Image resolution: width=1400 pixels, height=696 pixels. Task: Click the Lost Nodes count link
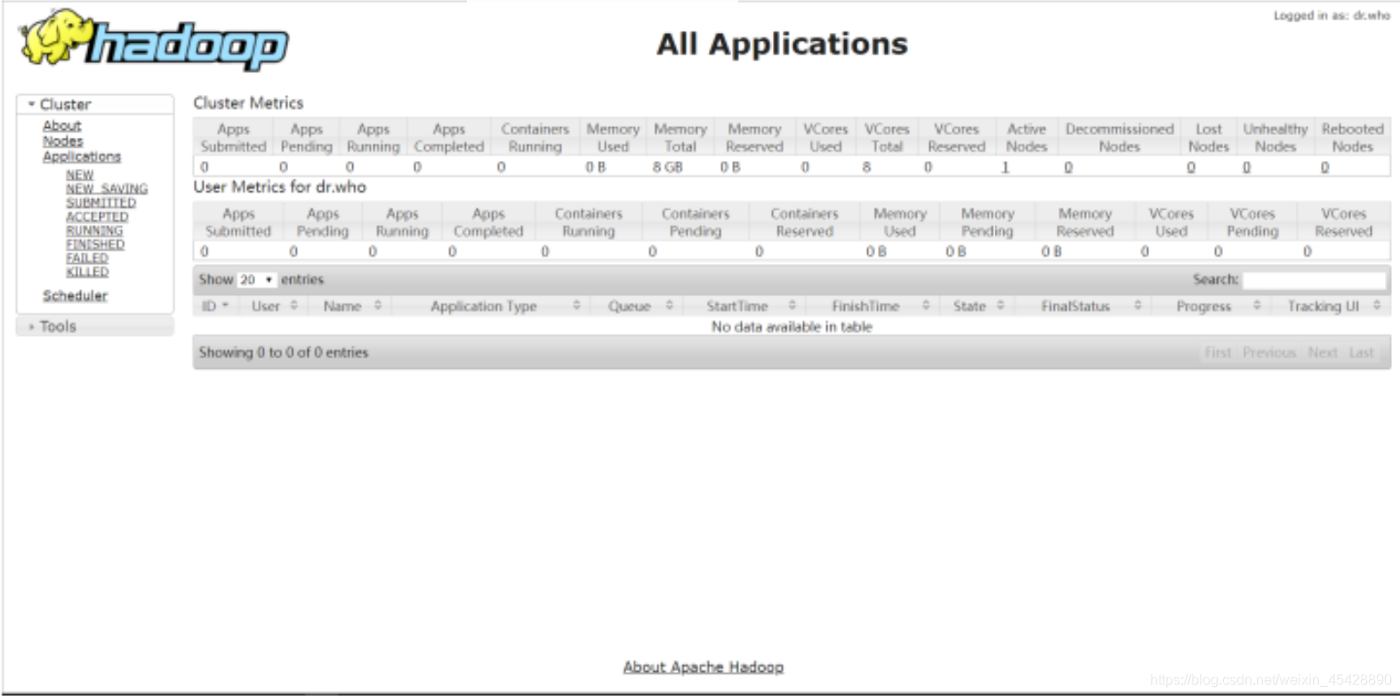point(1191,167)
